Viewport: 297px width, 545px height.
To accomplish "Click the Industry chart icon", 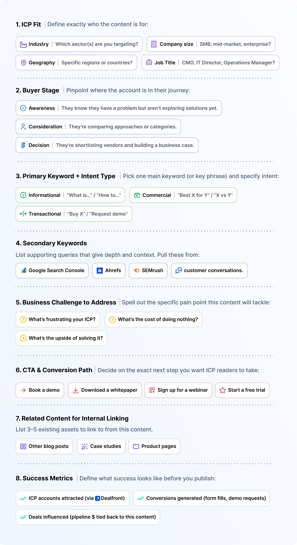I will coord(23,44).
